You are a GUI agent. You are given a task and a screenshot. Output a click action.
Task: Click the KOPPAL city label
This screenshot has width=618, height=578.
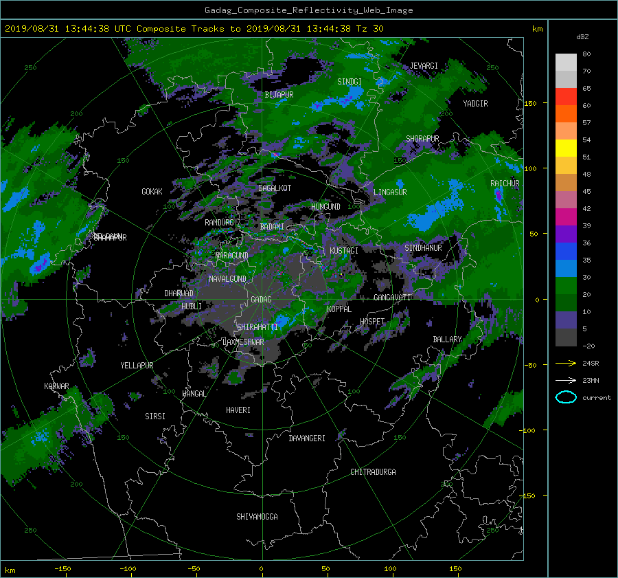[339, 309]
